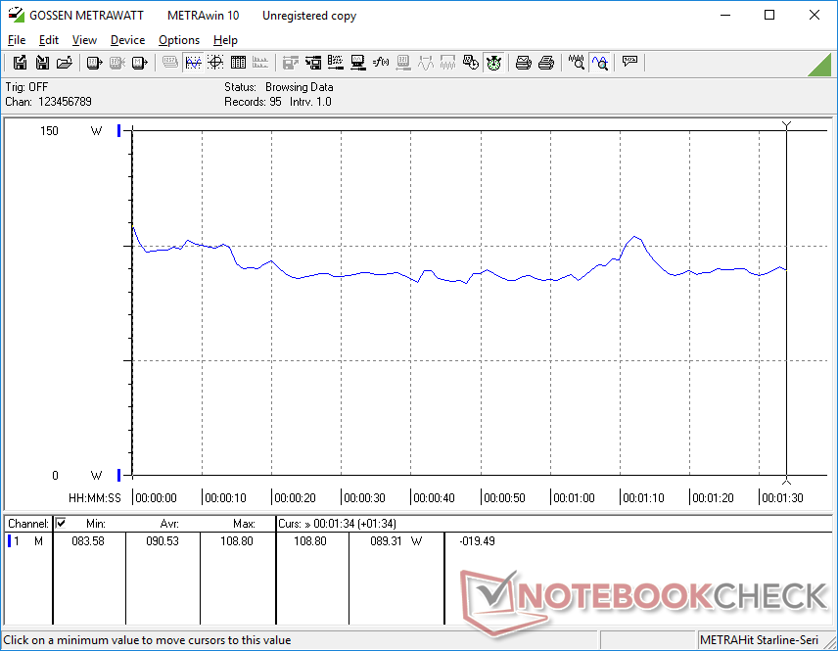Viewport: 838px width, 651px height.
Task: Open the Options menu
Action: (179, 40)
